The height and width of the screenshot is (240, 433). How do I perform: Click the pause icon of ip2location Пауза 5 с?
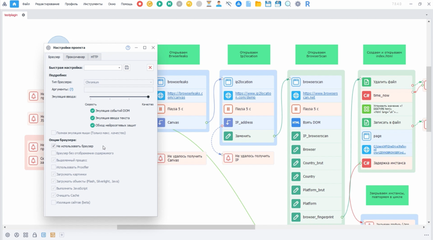(x=228, y=109)
